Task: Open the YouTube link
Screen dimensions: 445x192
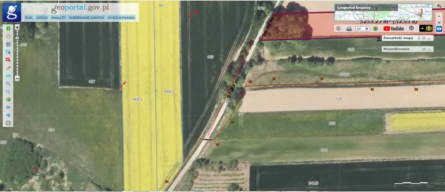Action: point(394,28)
